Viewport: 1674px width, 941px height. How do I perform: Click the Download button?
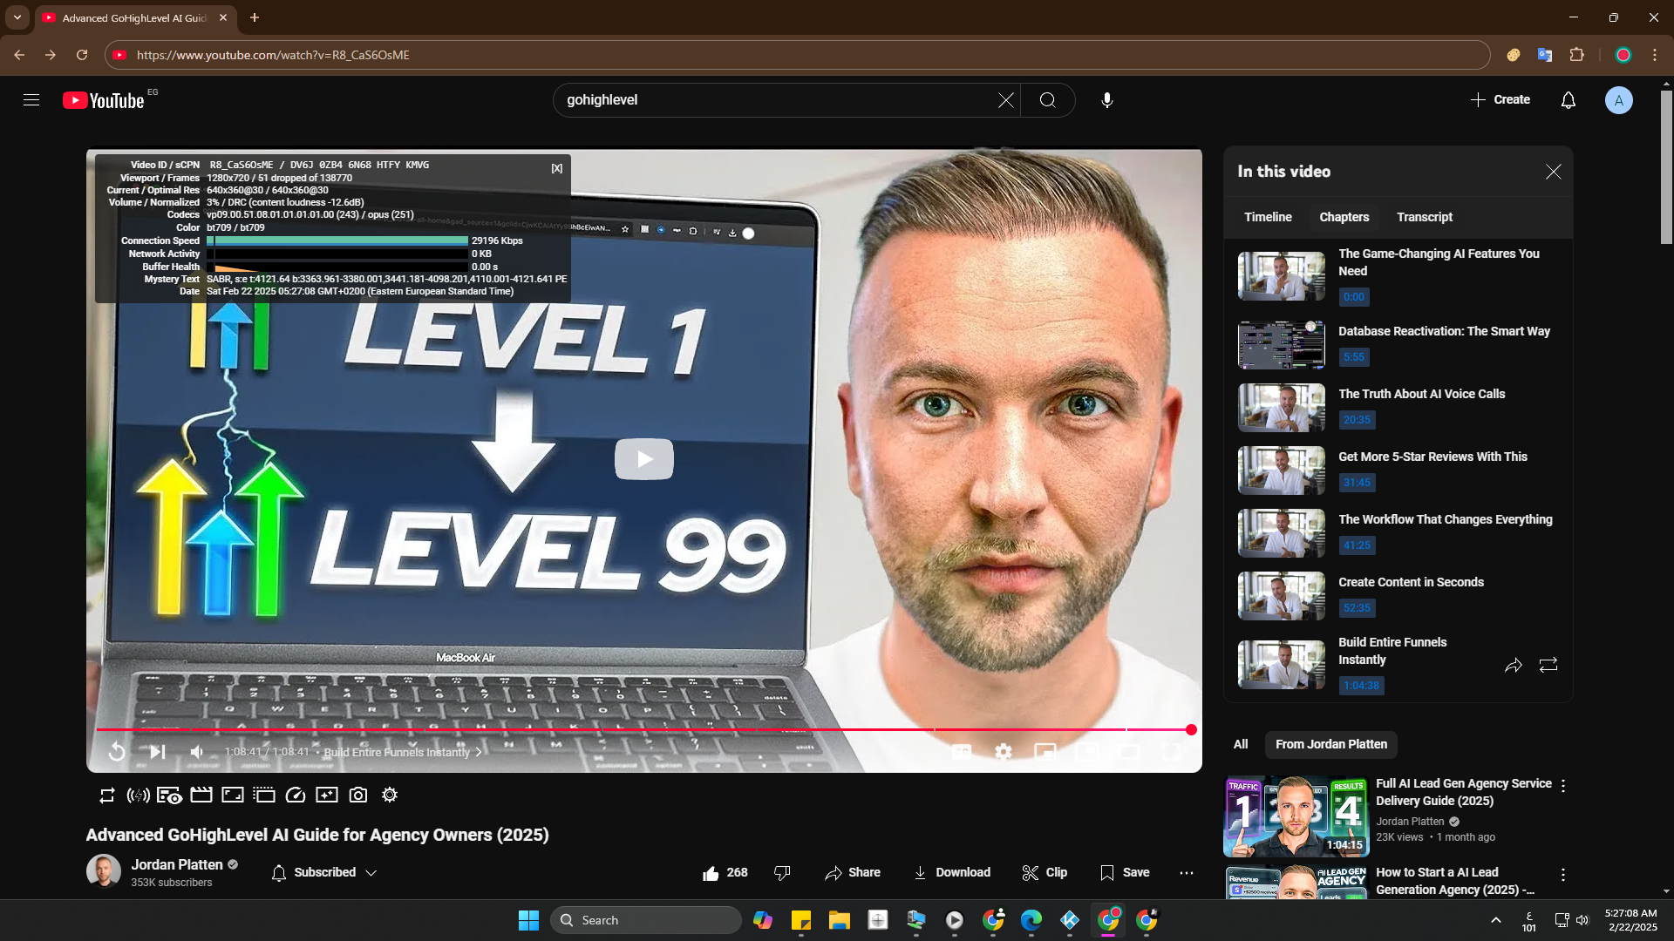click(952, 872)
